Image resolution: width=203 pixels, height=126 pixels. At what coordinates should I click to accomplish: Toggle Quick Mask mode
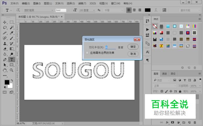click(x=5, y=92)
